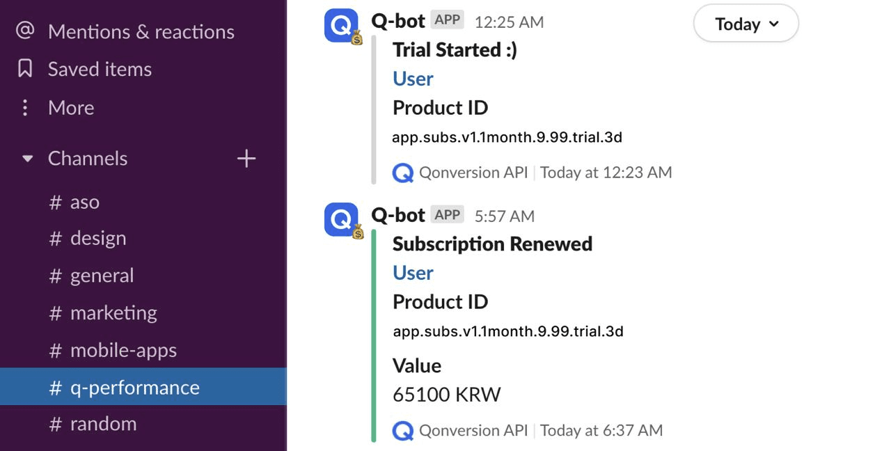This screenshot has width=891, height=451.
Task: Click the Mentions & reactions @ icon
Action: (x=24, y=31)
